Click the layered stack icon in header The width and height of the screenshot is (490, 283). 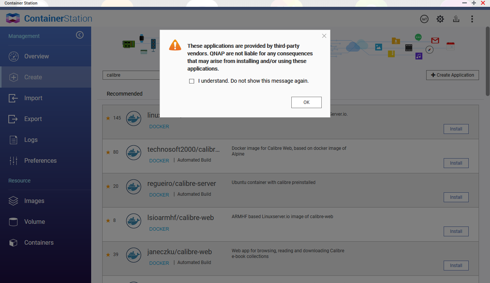tap(456, 19)
